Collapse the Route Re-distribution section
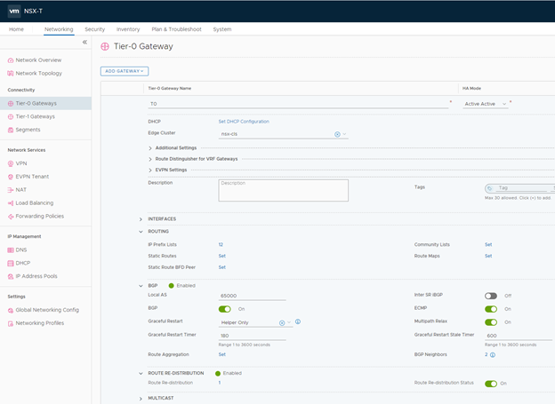Screen dimensions: 555x404 click(141, 373)
